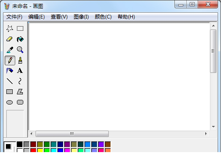Screen dimensions: 221x158
Task: Pick the yellow color swatch
Action: point(40,150)
